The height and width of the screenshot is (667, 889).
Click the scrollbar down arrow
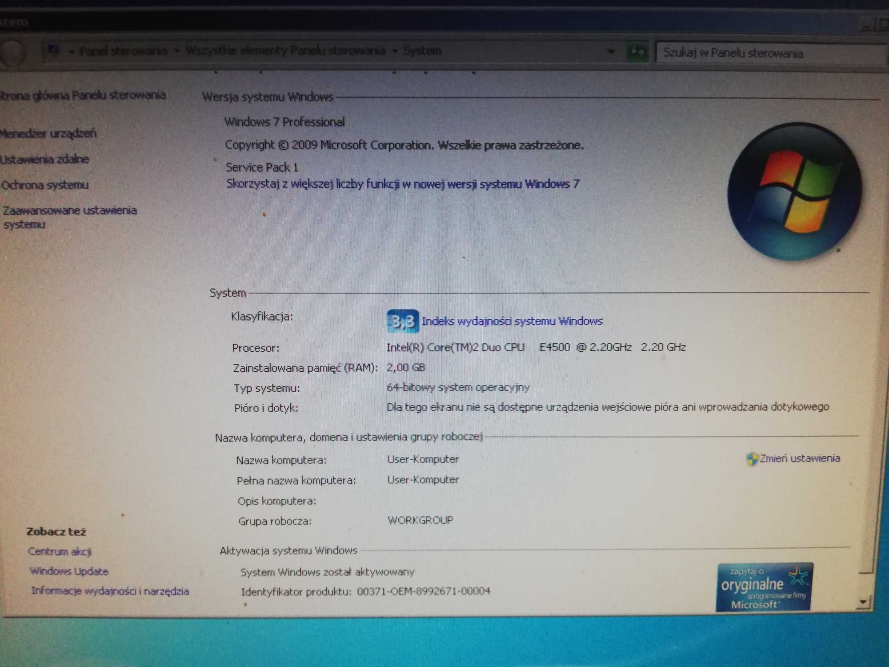(x=863, y=602)
